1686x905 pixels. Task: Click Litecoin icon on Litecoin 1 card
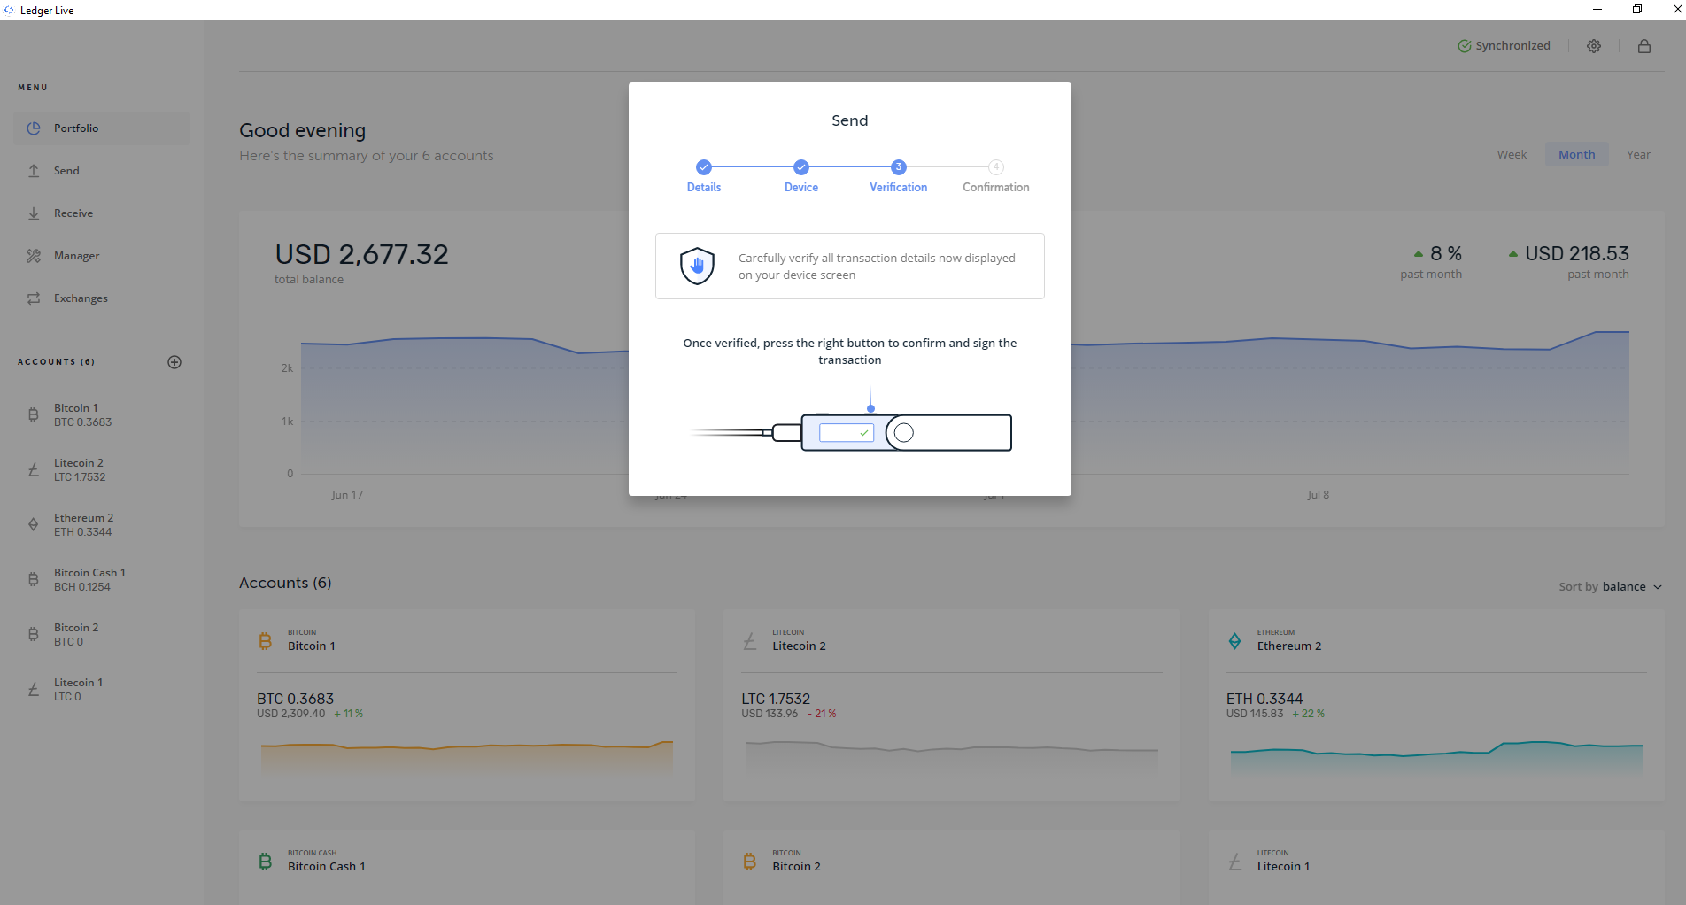click(1234, 862)
